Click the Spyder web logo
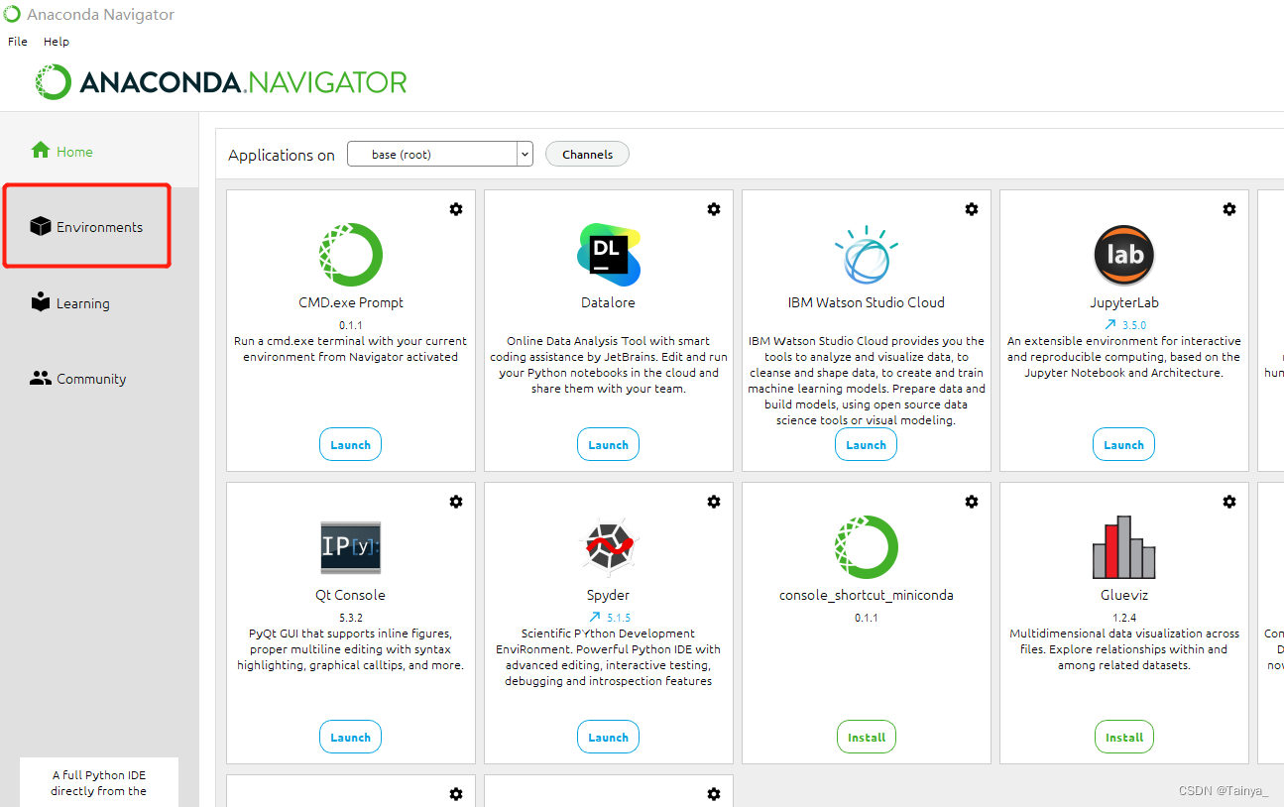Image resolution: width=1284 pixels, height=807 pixels. coord(609,547)
